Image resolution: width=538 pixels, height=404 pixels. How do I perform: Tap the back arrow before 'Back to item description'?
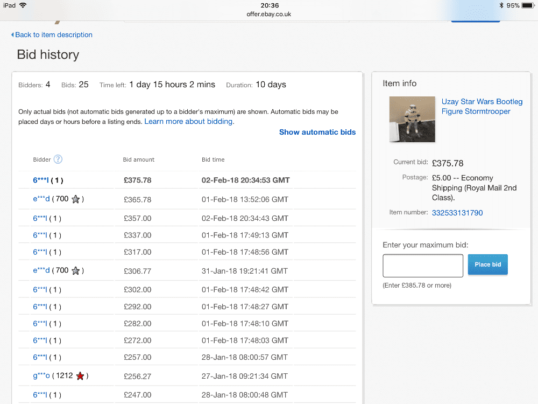(x=12, y=35)
